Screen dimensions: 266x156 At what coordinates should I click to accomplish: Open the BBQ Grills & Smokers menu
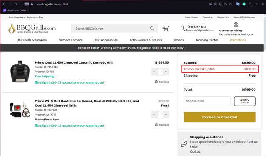tap(32, 40)
